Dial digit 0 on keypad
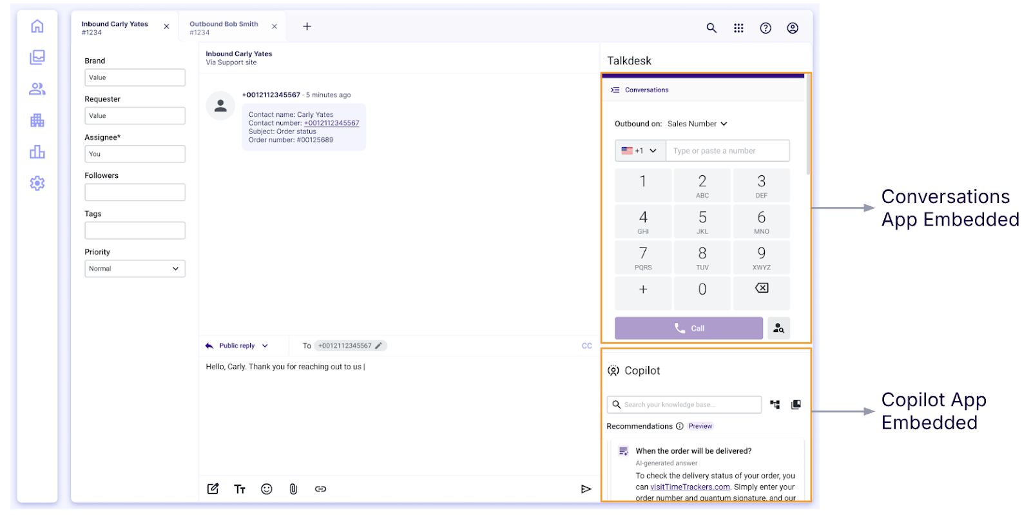The height and width of the screenshot is (515, 1031). [x=702, y=294]
